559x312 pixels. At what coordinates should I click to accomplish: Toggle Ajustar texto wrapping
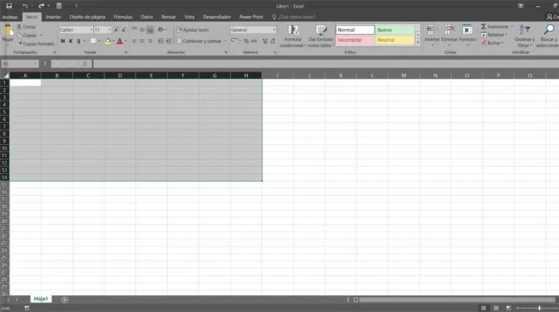pos(193,30)
